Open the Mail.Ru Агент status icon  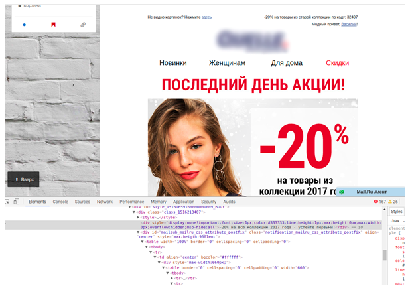point(342,192)
